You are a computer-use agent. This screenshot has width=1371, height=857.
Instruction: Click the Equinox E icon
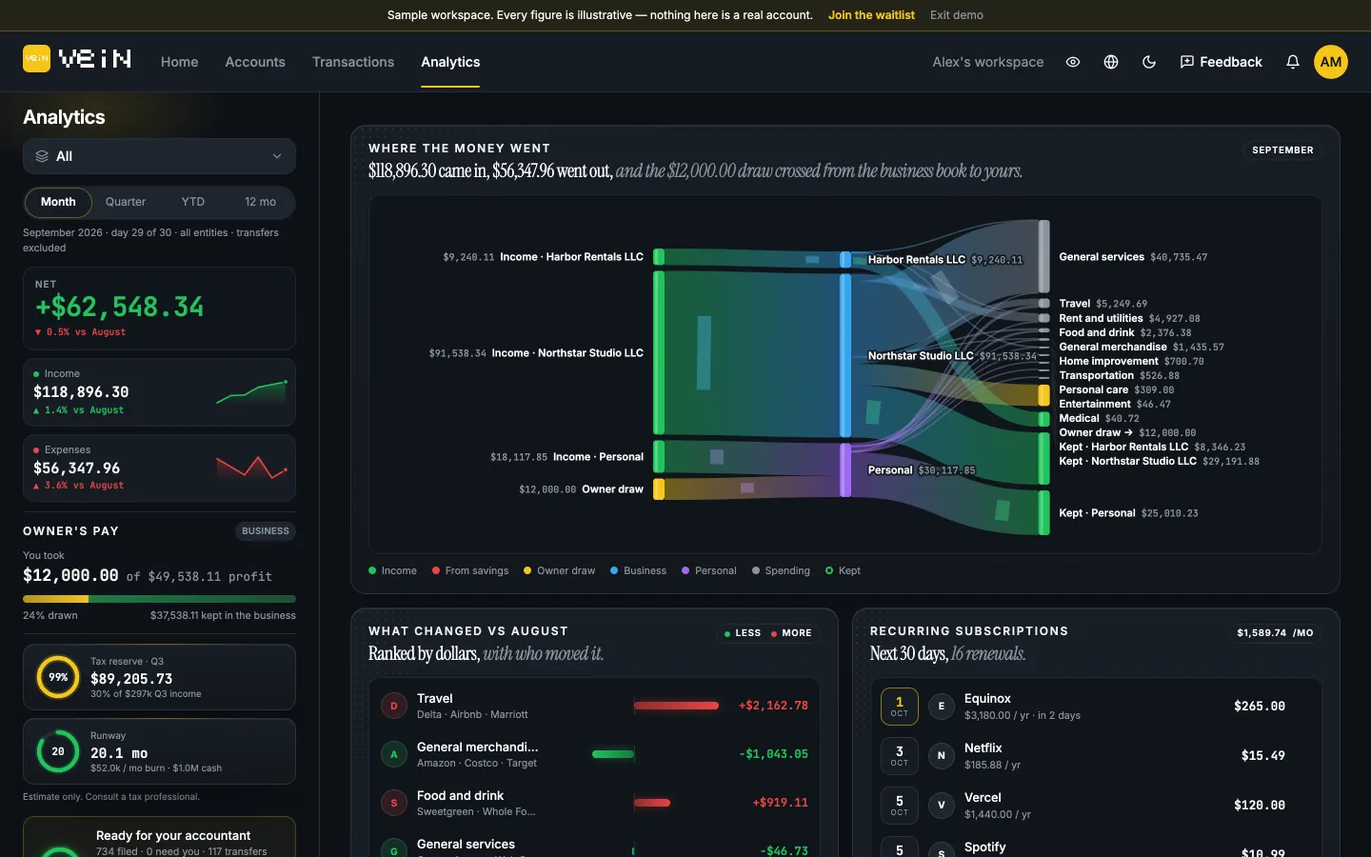tap(942, 706)
